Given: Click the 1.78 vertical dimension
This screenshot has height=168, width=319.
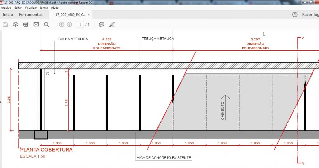Looking at the screenshot, I should (66, 103).
